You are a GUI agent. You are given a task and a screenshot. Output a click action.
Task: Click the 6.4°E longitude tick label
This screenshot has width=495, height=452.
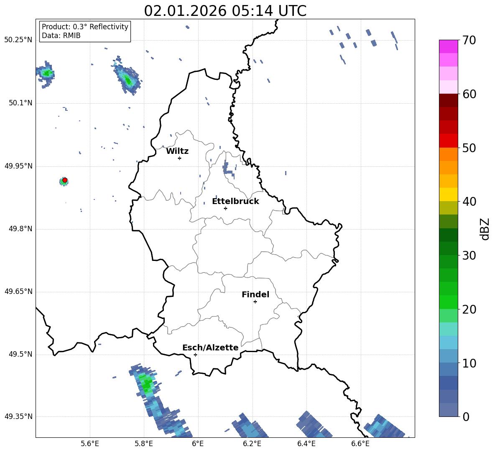(306, 444)
